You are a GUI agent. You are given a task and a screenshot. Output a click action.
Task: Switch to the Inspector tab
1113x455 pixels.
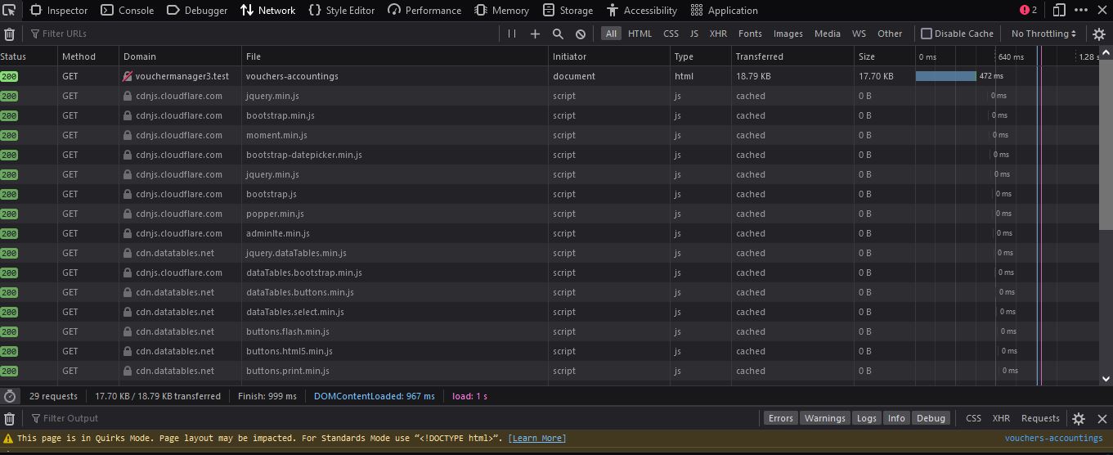click(59, 11)
